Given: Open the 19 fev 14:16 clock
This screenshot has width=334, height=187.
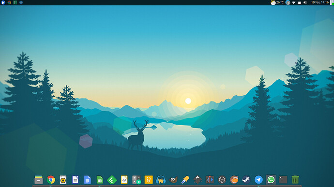Looking at the screenshot, I should pyautogui.click(x=320, y=2).
